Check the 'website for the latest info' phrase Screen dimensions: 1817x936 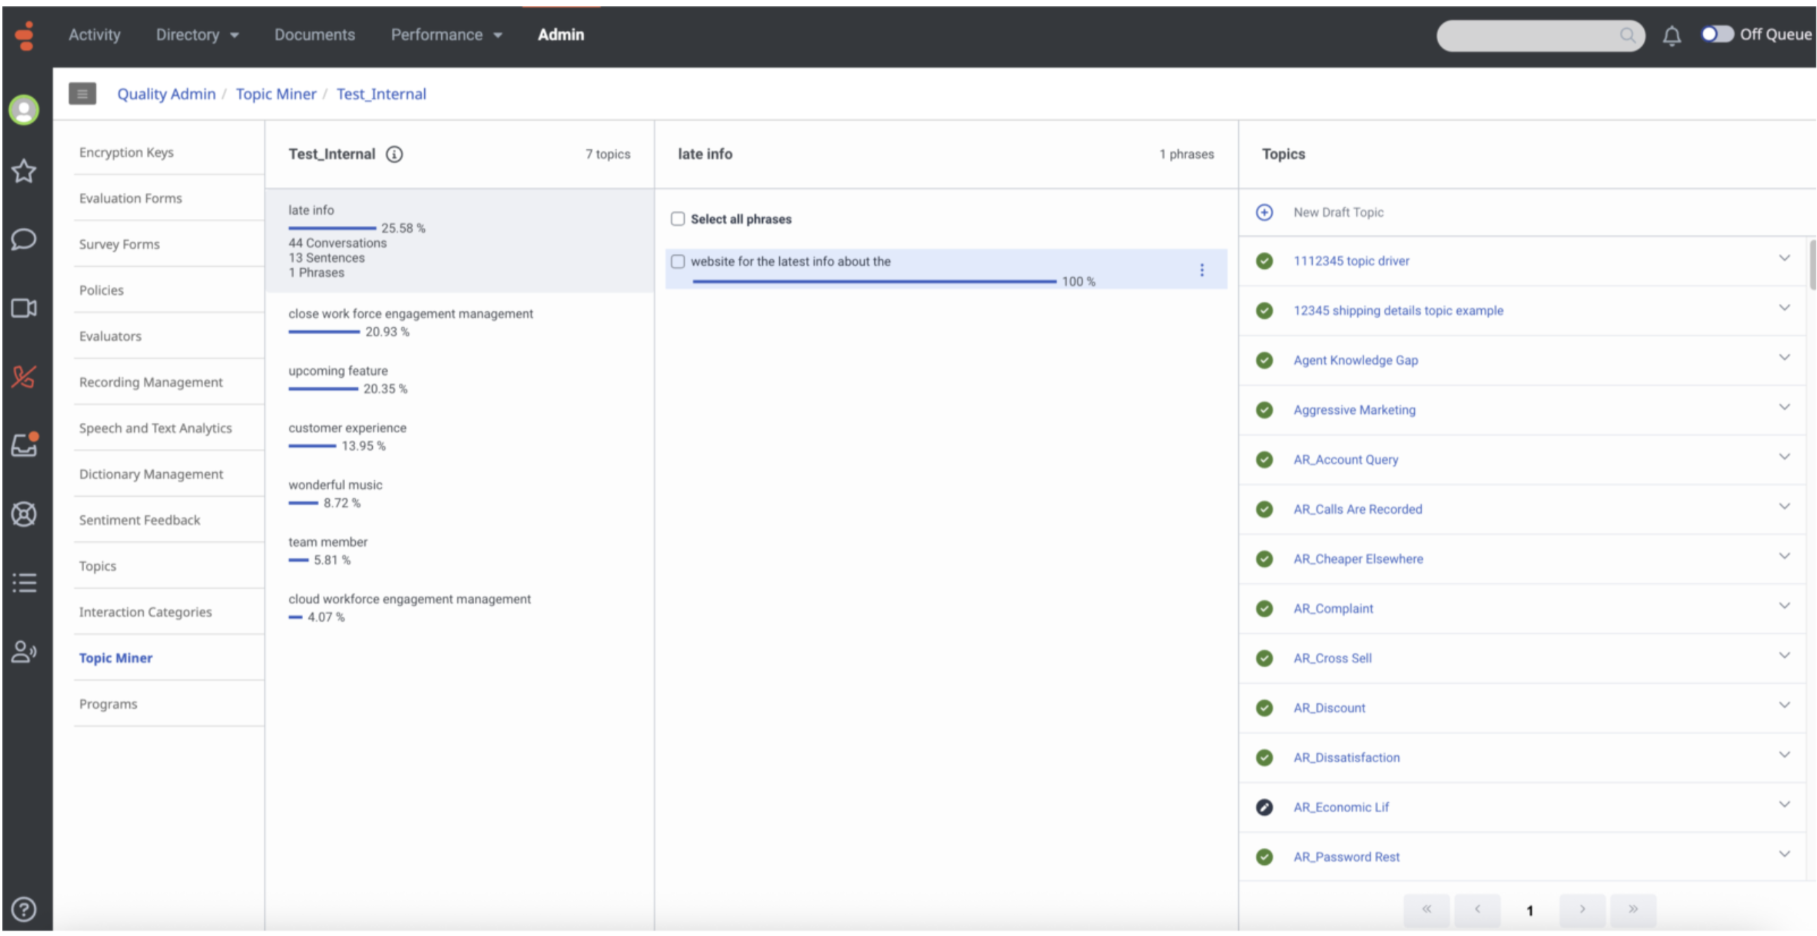coord(678,261)
